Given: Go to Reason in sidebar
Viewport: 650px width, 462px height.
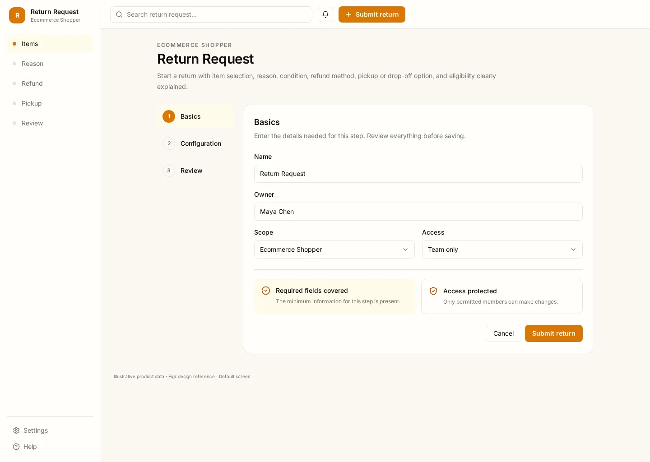Looking at the screenshot, I should pyautogui.click(x=51, y=64).
